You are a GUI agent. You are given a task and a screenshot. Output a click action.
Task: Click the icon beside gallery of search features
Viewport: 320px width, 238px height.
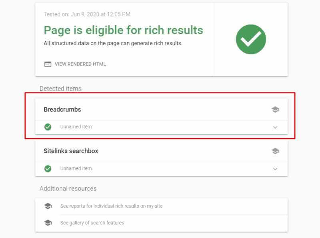point(48,222)
